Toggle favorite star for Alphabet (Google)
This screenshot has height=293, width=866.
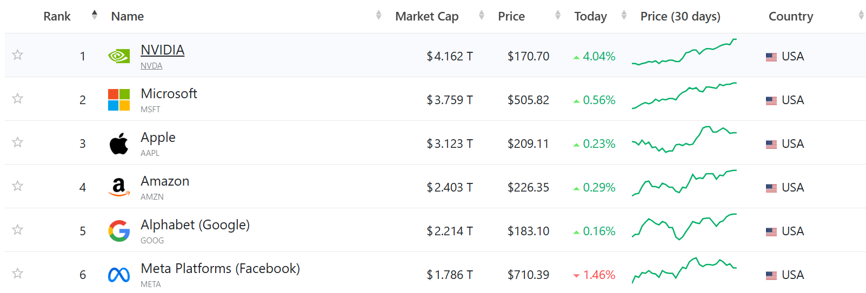18,229
